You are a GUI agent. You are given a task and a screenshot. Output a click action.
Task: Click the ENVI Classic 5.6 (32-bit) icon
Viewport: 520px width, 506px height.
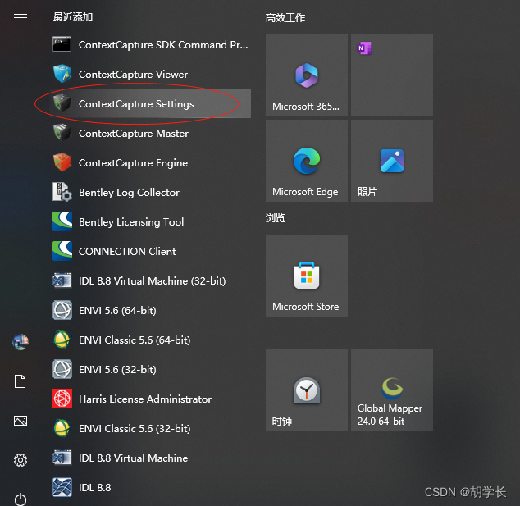pos(62,428)
